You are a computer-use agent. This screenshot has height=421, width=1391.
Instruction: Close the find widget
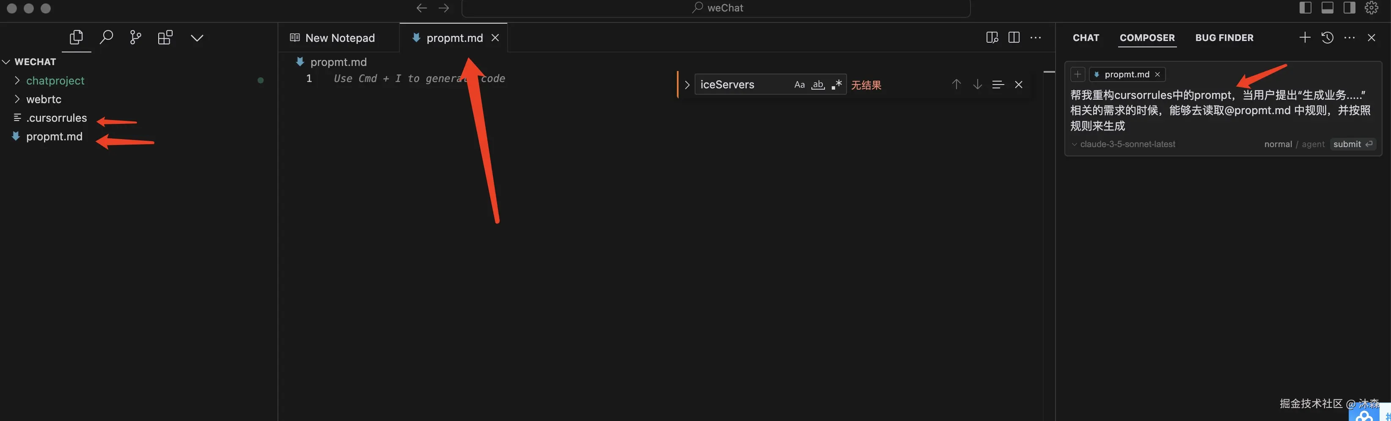pos(1019,85)
